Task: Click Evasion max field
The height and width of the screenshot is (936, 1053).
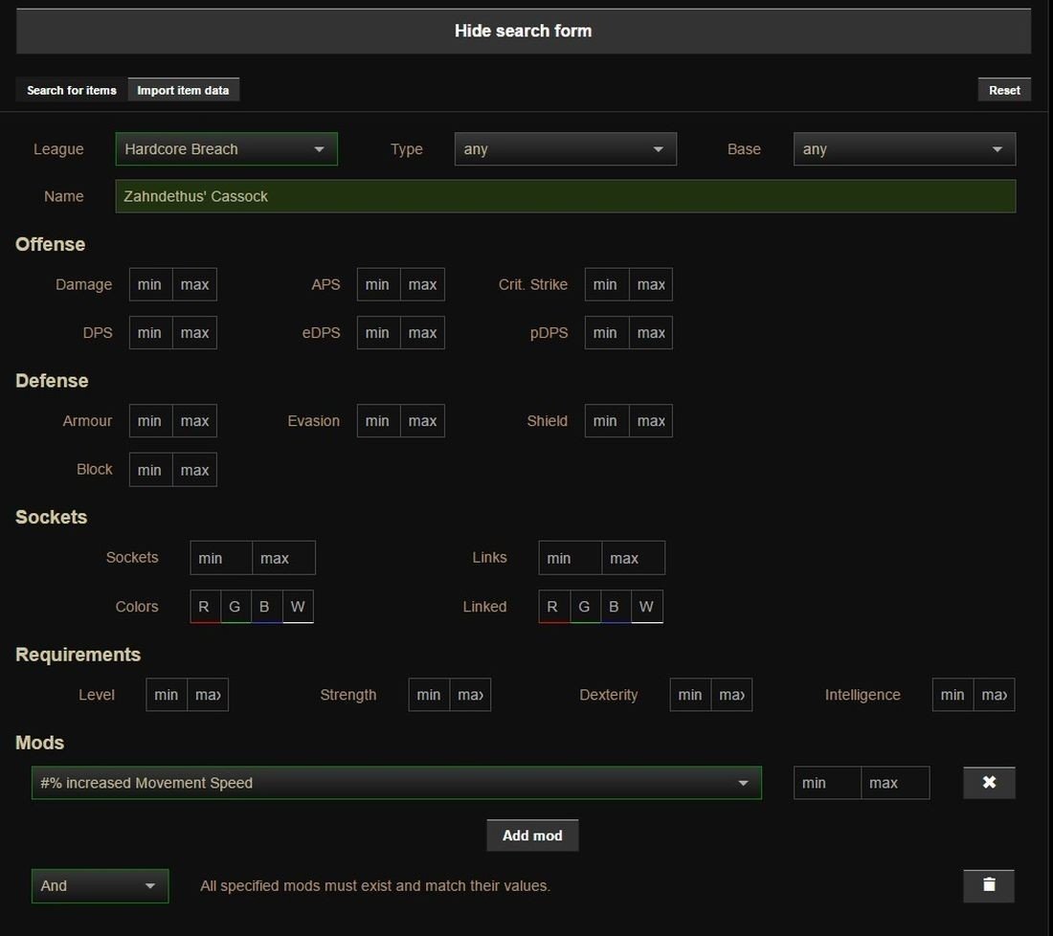Action: (422, 421)
